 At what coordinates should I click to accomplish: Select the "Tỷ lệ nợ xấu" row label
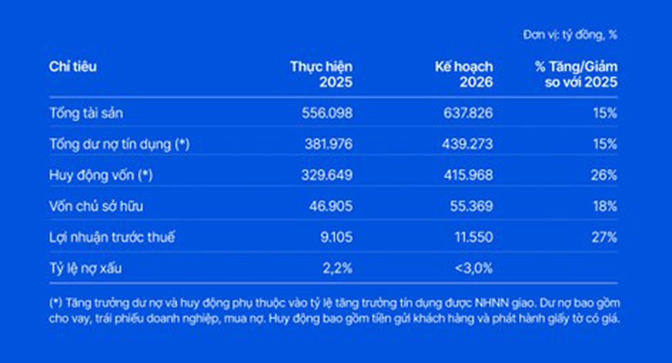click(x=86, y=268)
